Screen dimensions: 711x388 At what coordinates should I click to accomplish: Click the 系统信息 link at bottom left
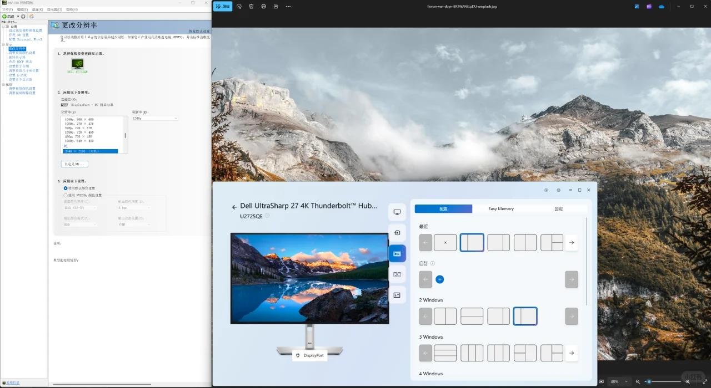[x=12, y=383]
